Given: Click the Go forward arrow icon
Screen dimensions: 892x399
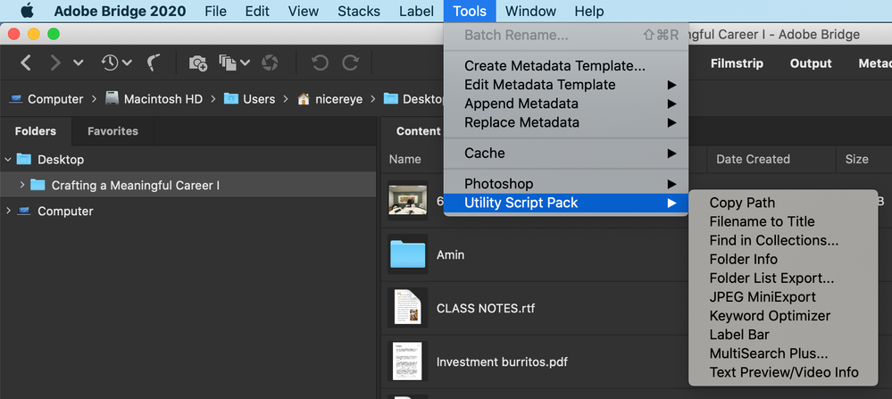Looking at the screenshot, I should 55,62.
